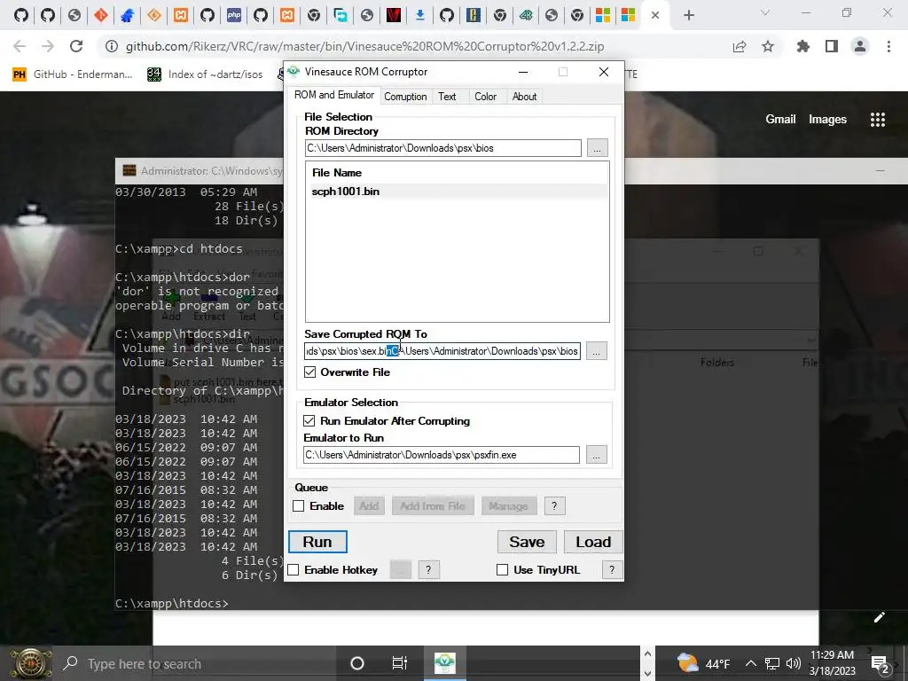Viewport: 908px width, 681px height.
Task: Open Task View on the taskbar
Action: pos(400,663)
